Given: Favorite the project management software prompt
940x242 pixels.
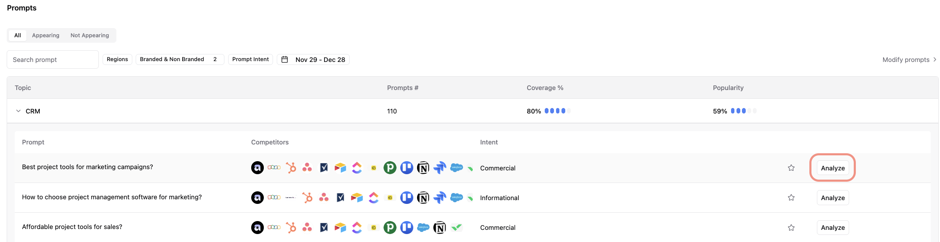Looking at the screenshot, I should pyautogui.click(x=791, y=198).
